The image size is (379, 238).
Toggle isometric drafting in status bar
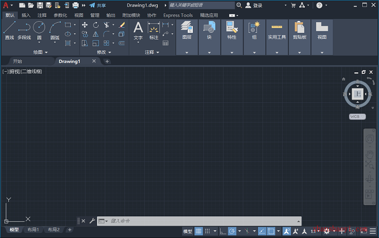[x=247, y=231]
